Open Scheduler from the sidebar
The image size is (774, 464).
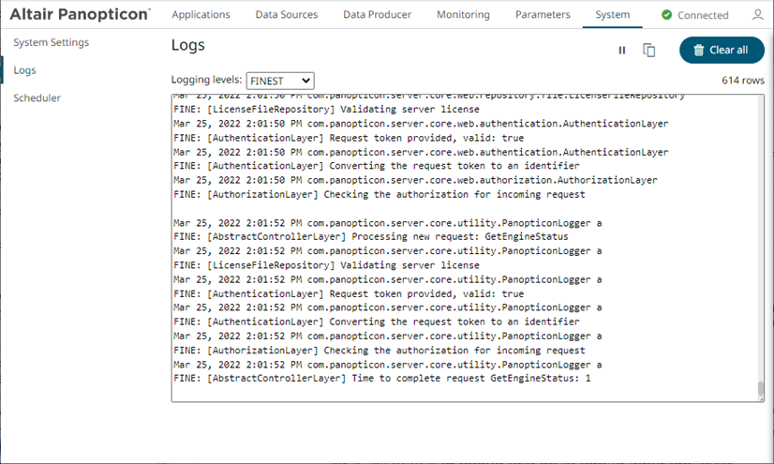(x=37, y=97)
